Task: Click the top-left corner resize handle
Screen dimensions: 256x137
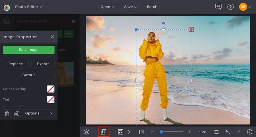Action: 136,29
